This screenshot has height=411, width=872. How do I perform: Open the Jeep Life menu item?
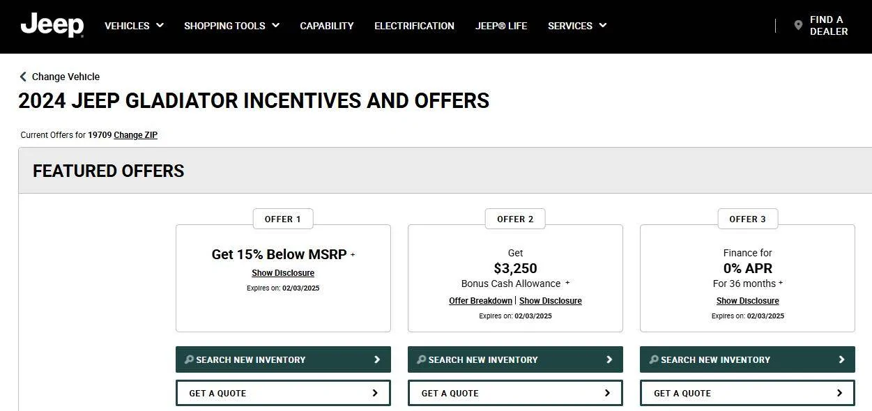tap(501, 26)
